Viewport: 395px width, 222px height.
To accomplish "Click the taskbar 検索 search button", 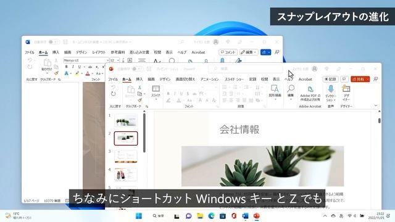I will tap(159, 216).
